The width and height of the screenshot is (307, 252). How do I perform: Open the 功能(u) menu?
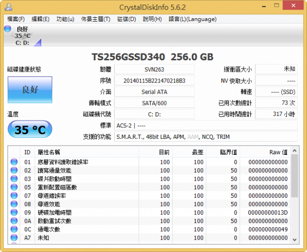point(65,19)
